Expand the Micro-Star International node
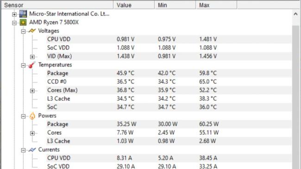Screen dimensions: 301x169 pos(14,14)
